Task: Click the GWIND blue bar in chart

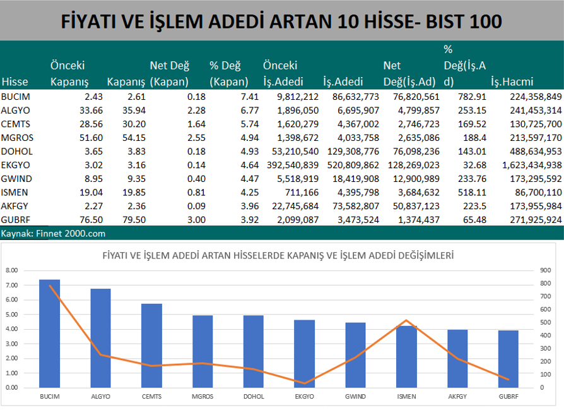Action: pyautogui.click(x=355, y=355)
